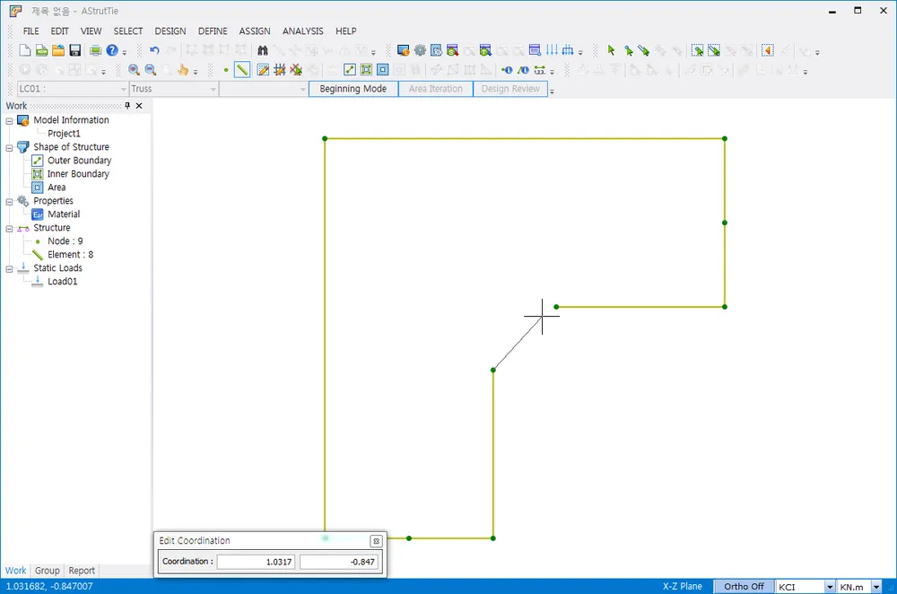
Task: Toggle dimension numbering 1,2,3 icon
Action: pos(539,70)
